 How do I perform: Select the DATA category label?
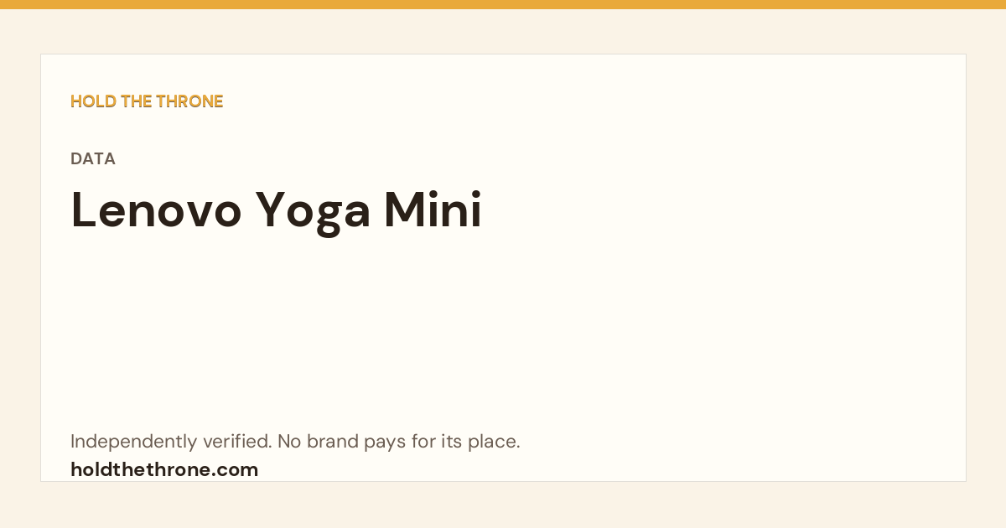point(93,158)
